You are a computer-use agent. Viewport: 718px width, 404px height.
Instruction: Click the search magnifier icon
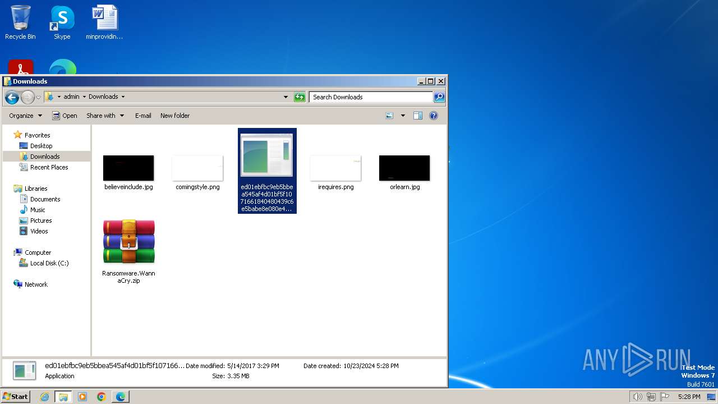pyautogui.click(x=439, y=97)
